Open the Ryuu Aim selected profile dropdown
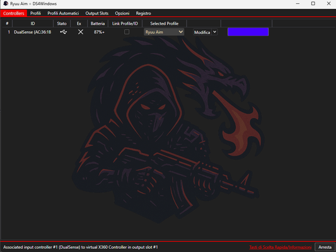 (x=164, y=32)
